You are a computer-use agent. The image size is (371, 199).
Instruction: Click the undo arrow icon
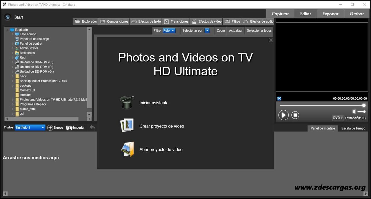(x=92, y=127)
